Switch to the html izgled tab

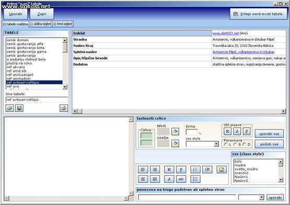(x=63, y=24)
